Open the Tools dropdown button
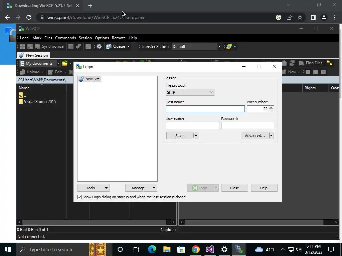Viewport: 342px width, 256px height. tap(94, 188)
